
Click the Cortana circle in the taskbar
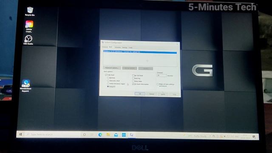pyautogui.click(x=84, y=134)
